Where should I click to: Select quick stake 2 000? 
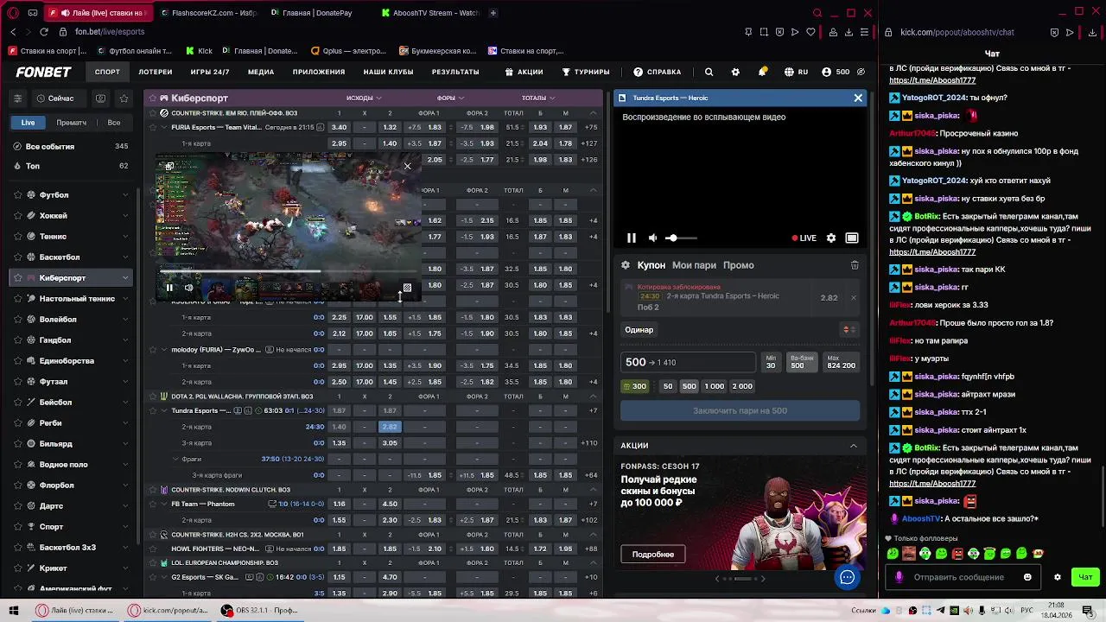tap(742, 386)
